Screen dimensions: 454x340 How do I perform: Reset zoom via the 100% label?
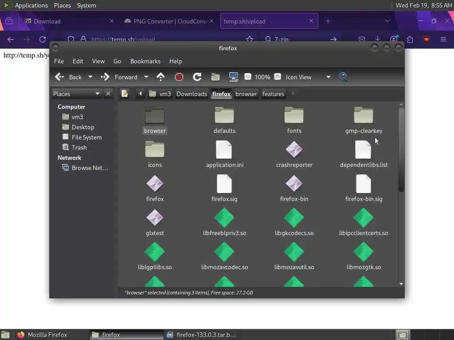tap(262, 77)
